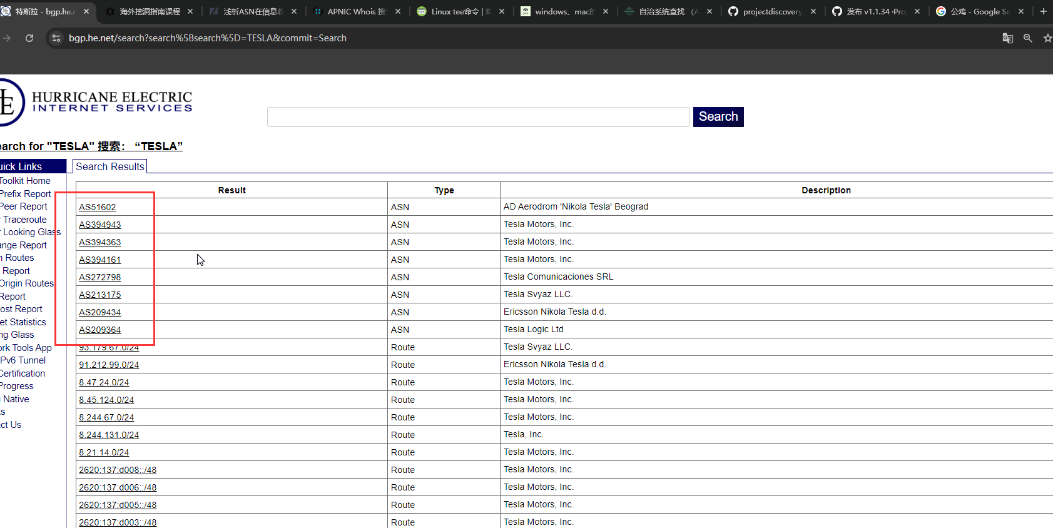Close the projectdiscovery GitHub tab
Image resolution: width=1053 pixels, height=528 pixels.
point(813,11)
